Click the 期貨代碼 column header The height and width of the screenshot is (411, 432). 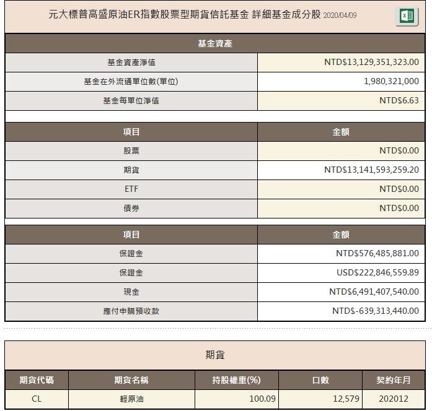37,380
